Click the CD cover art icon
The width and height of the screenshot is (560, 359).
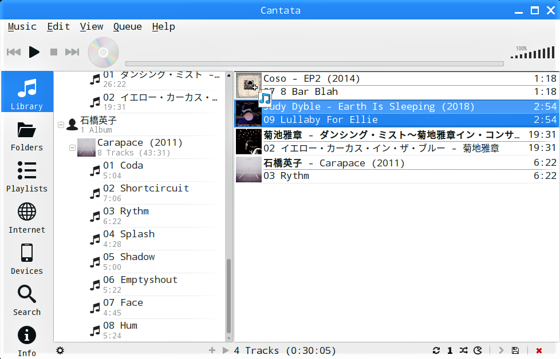103,52
